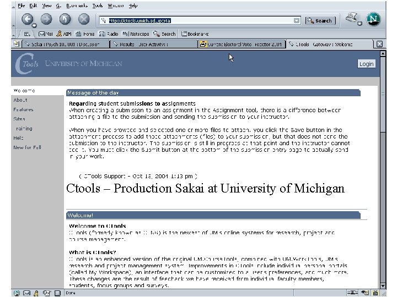This screenshot has width=397, height=297.
Task: Click the Print icon in the toolbar
Action: (x=352, y=18)
